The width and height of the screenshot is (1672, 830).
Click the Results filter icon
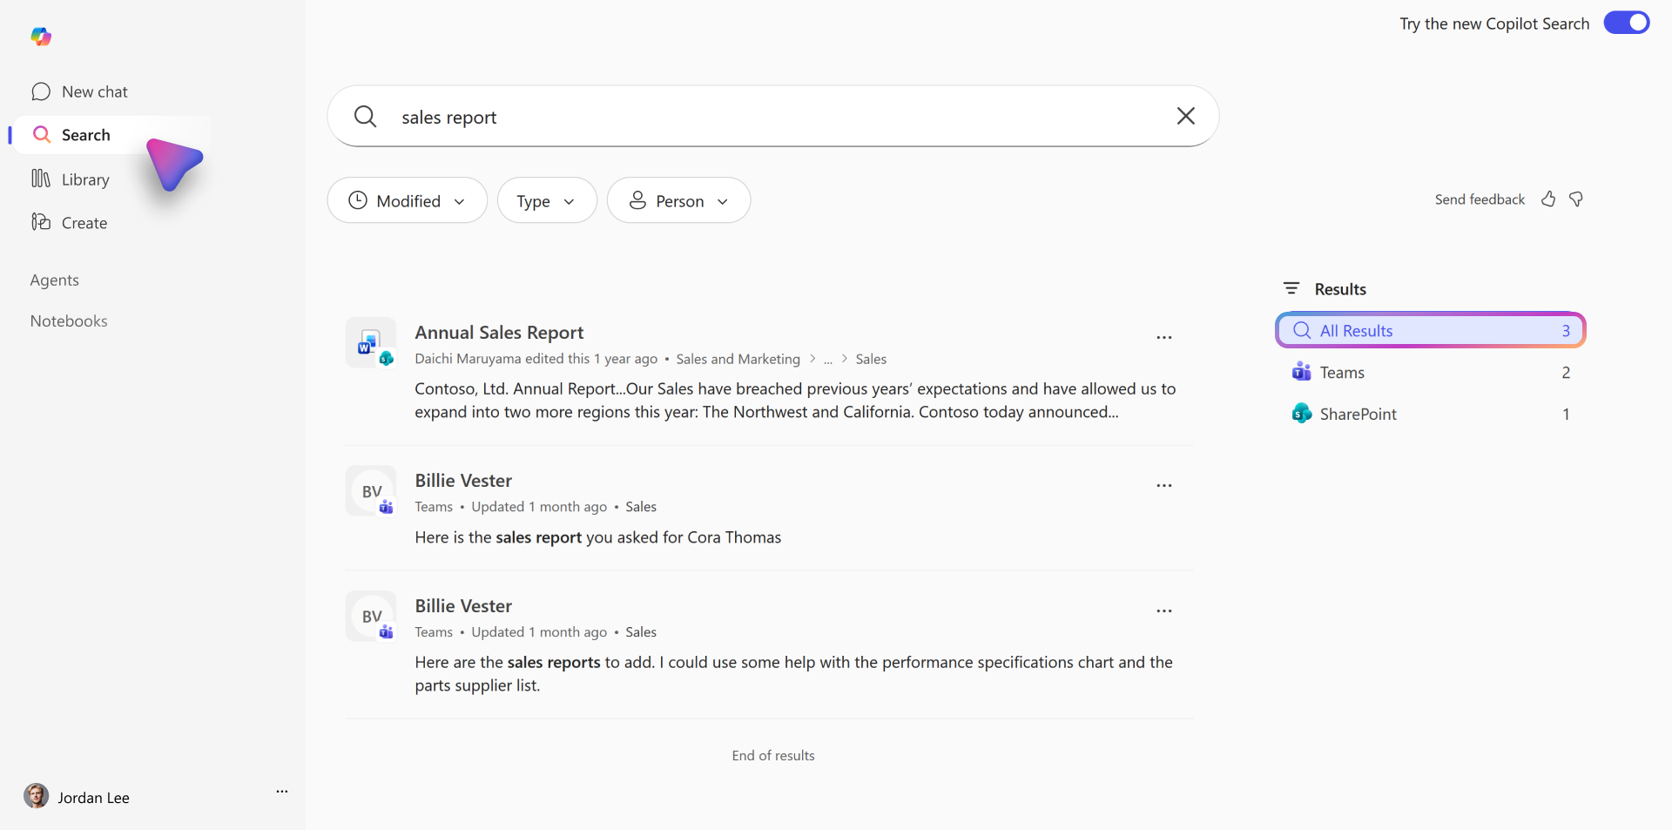click(x=1291, y=288)
